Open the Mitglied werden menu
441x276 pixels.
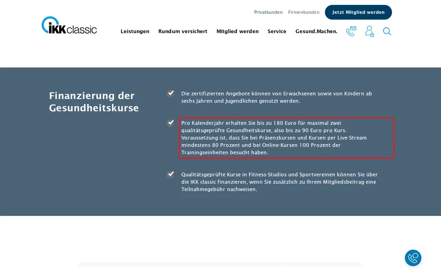[237, 31]
